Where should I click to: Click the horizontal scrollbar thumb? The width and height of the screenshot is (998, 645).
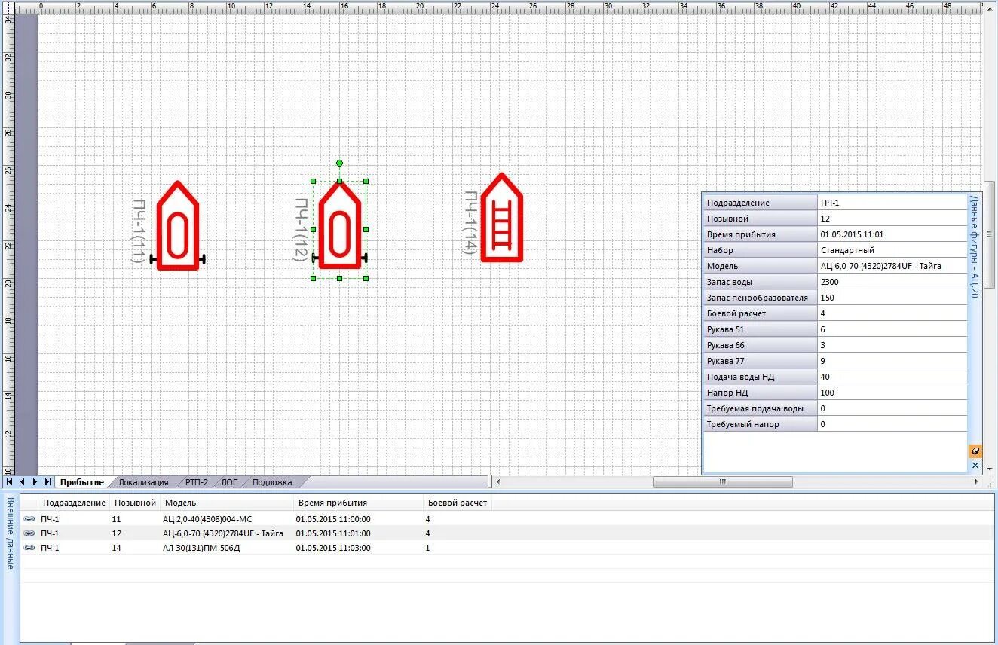pos(722,481)
